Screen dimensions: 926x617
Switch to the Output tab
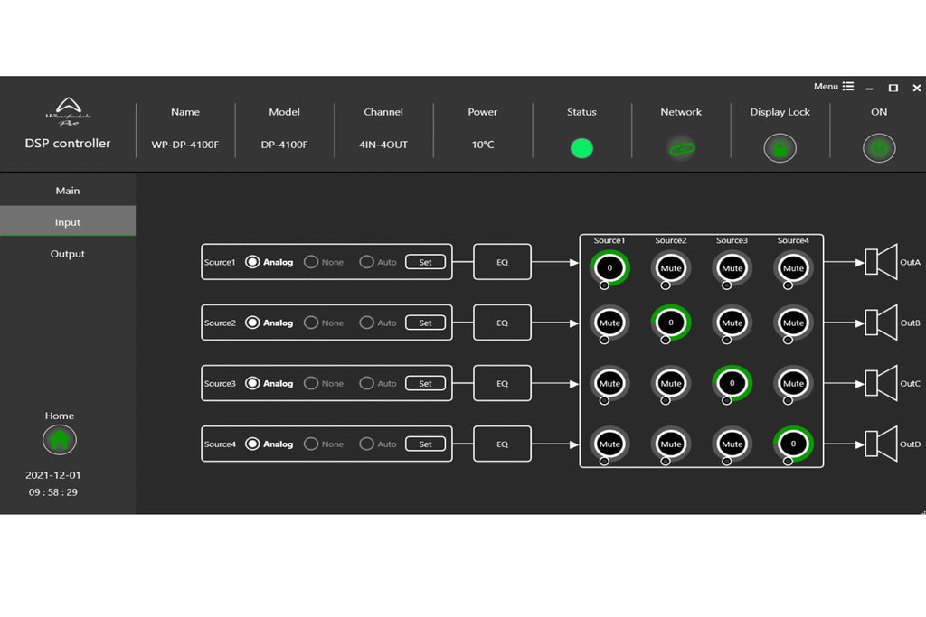click(x=67, y=254)
